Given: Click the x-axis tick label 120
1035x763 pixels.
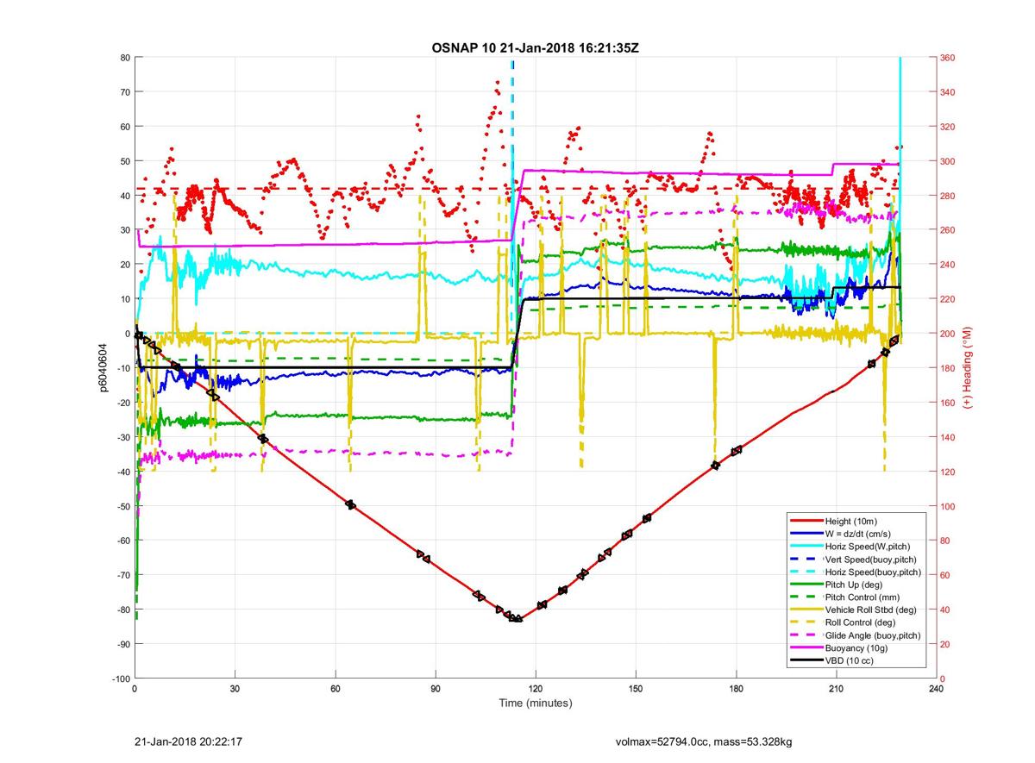Looking at the screenshot, I should coord(536,690).
